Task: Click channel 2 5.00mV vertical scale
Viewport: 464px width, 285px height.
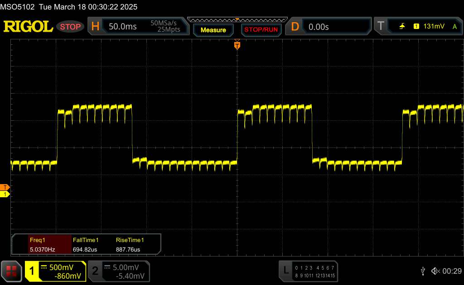Action: (126, 267)
